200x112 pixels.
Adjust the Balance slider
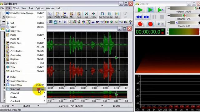(184, 16)
